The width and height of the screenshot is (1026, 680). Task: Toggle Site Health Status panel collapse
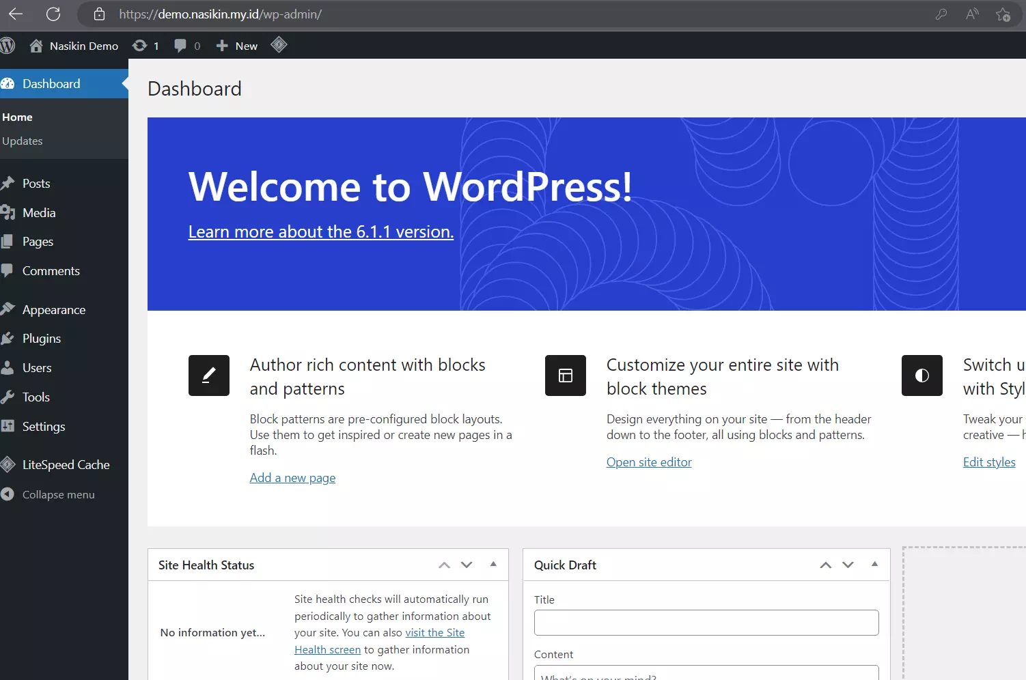[493, 564]
